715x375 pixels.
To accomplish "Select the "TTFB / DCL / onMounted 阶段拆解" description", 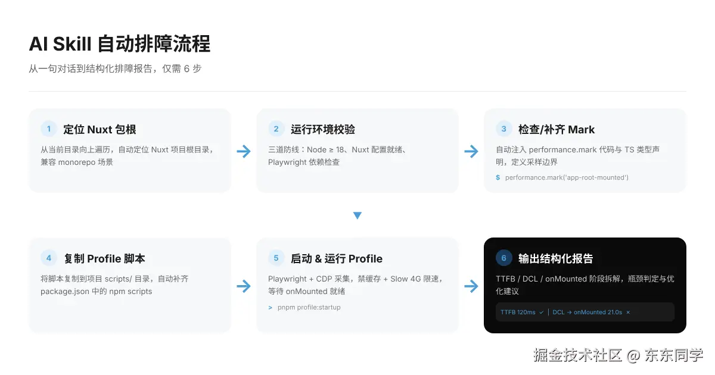I will [x=585, y=285].
